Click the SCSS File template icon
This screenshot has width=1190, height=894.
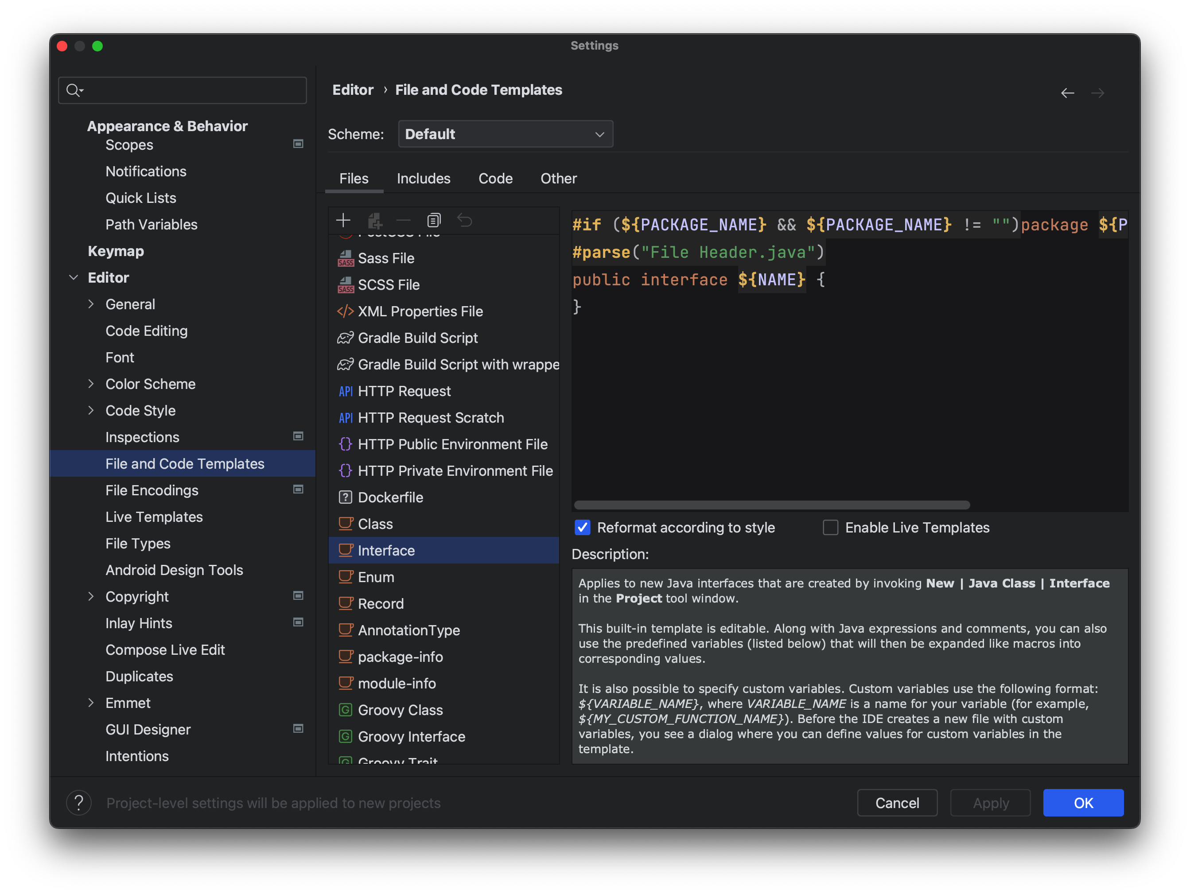coord(346,285)
